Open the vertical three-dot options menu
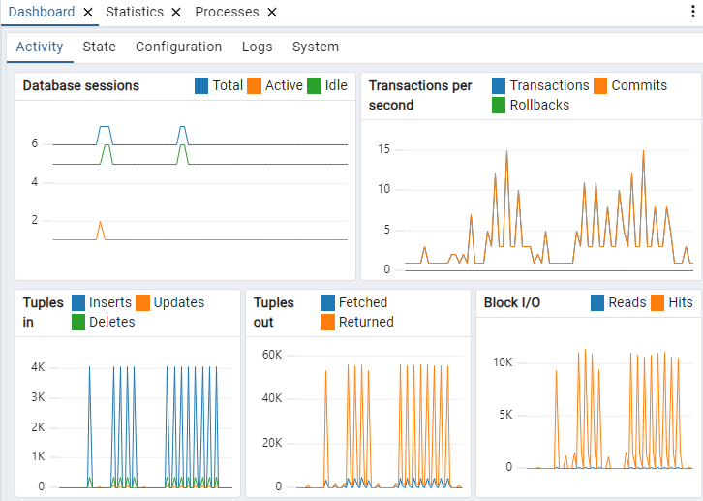703x501 pixels. tap(693, 13)
